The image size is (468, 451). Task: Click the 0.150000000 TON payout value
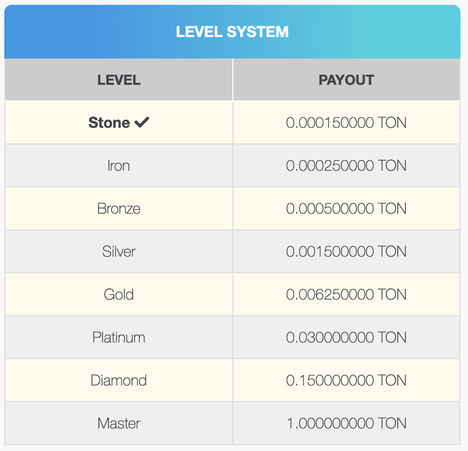point(346,380)
